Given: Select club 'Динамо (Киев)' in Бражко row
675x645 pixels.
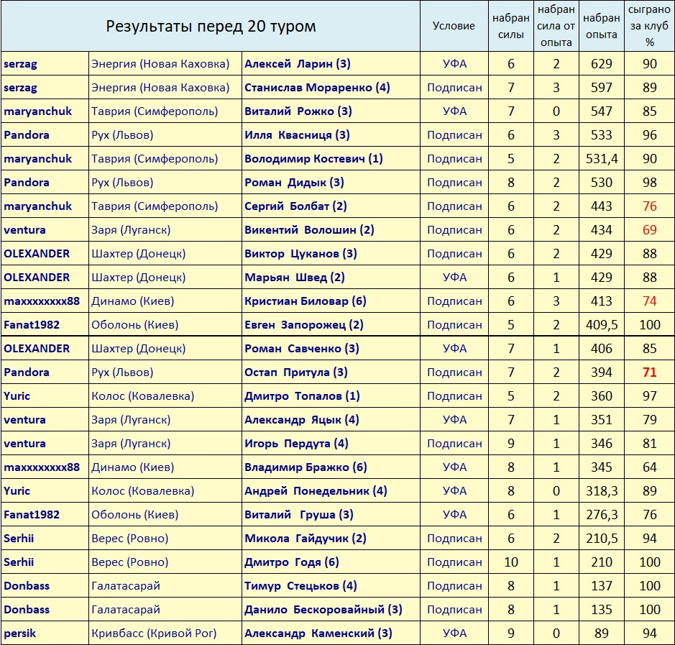Looking at the screenshot, I should [x=132, y=467].
